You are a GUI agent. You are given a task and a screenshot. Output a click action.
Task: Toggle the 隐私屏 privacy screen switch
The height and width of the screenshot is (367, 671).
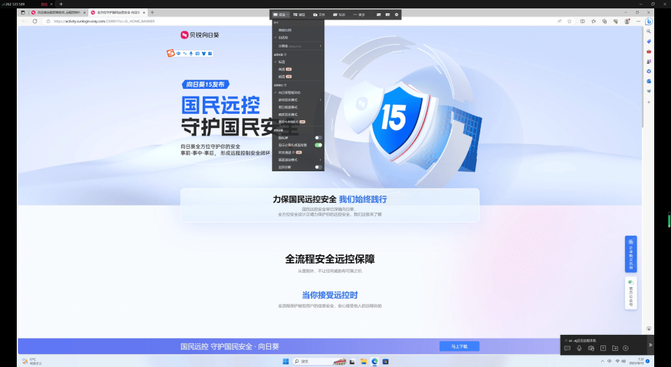tap(319, 138)
